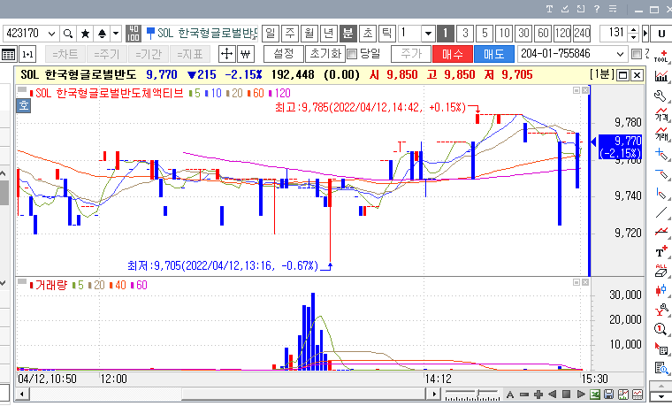
Task: Click the 초기화 reset button
Action: coord(325,54)
